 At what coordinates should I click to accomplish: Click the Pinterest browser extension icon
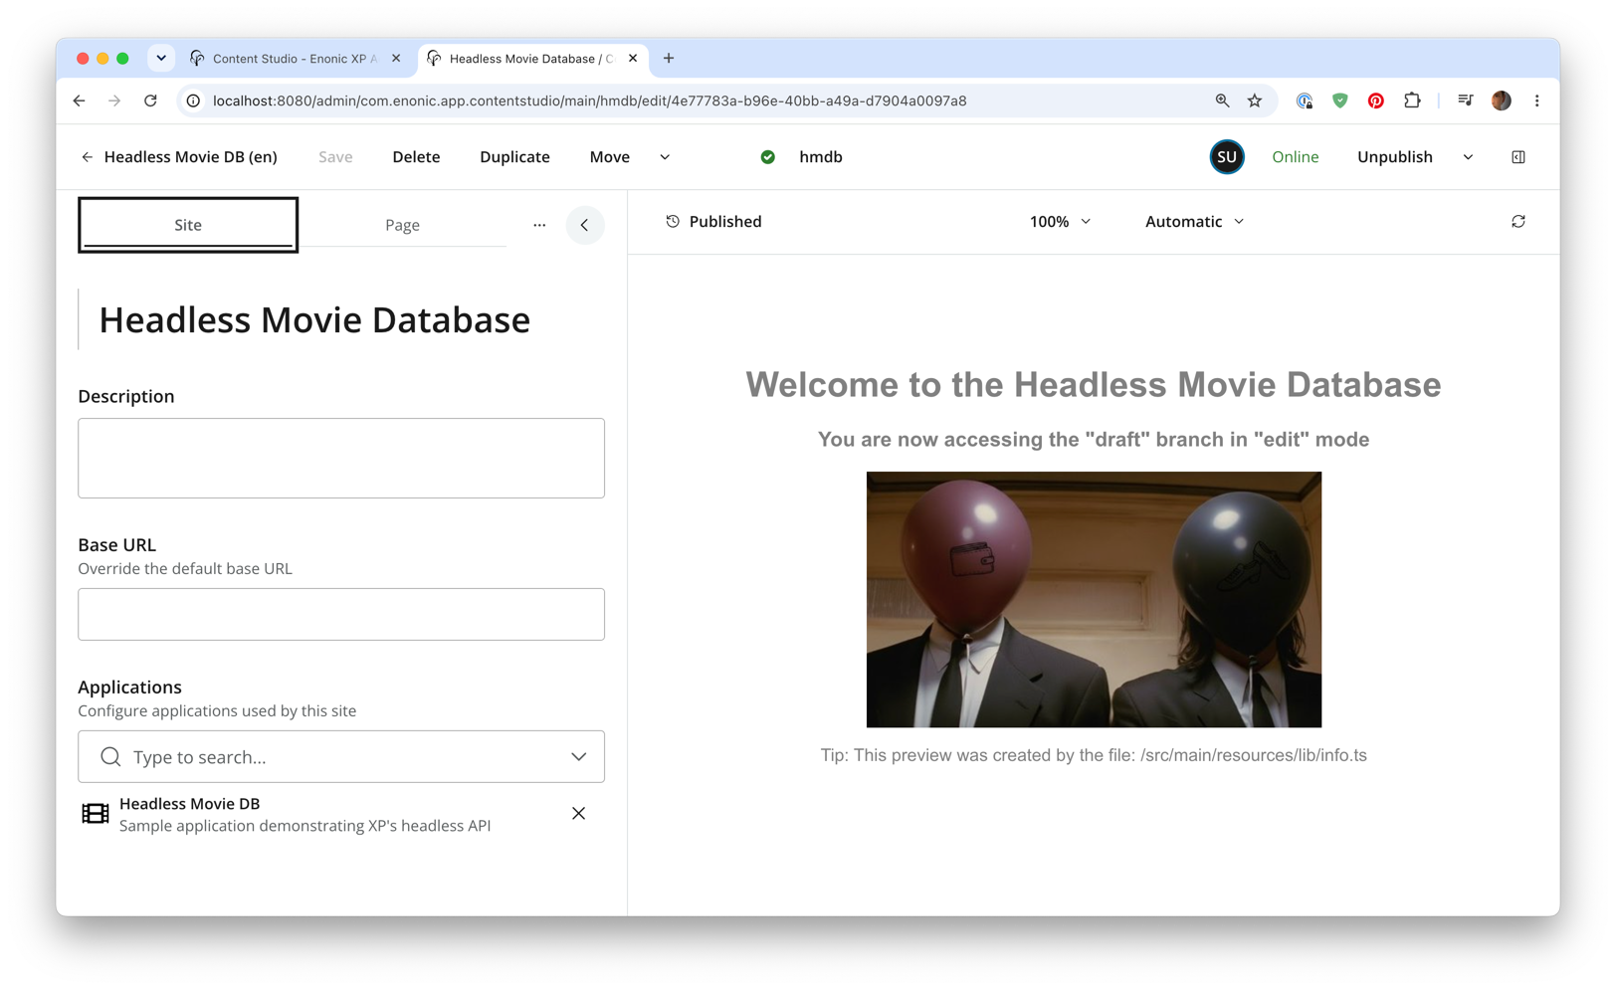1375,100
